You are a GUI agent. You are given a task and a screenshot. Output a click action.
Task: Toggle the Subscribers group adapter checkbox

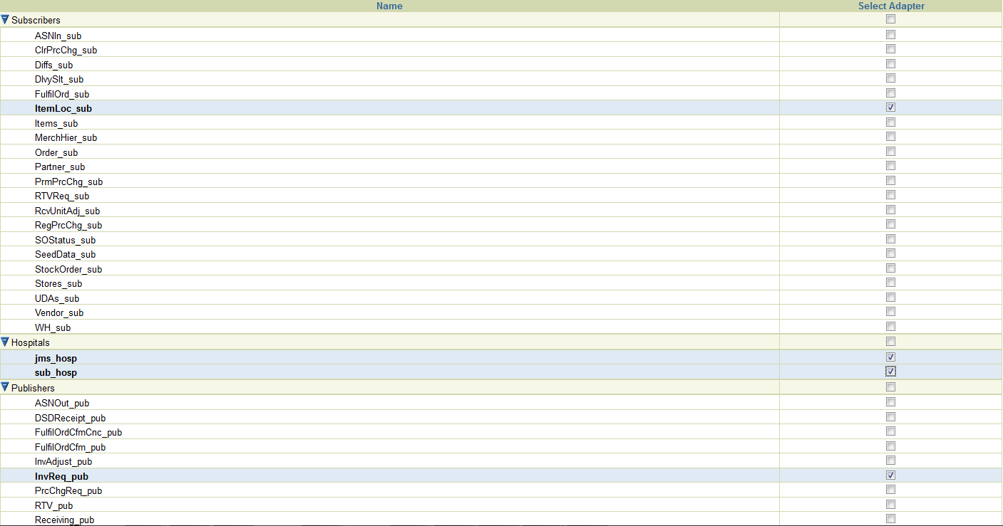coord(890,19)
